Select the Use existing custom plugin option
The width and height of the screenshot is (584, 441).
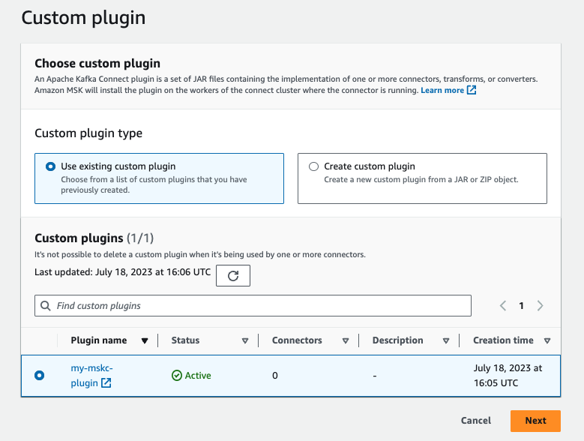coord(50,166)
